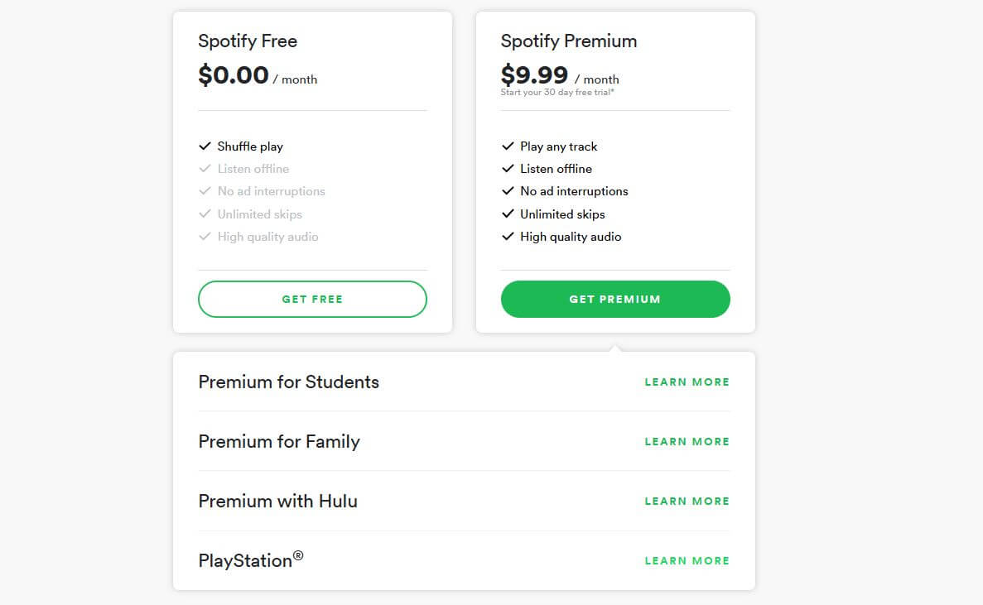983x605 pixels.
Task: Expand the Premium for Family plan details
Action: point(687,441)
